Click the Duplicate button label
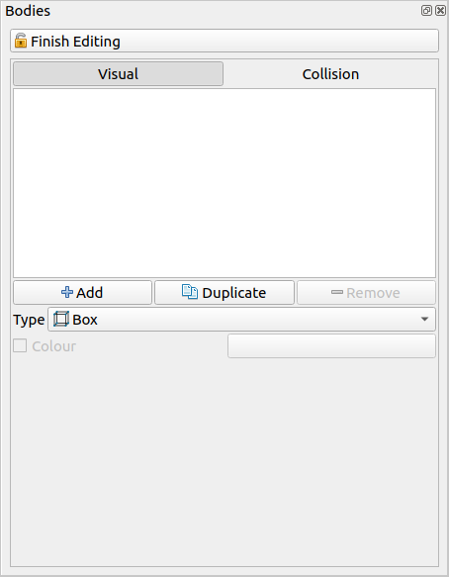The height and width of the screenshot is (577, 449). point(233,293)
